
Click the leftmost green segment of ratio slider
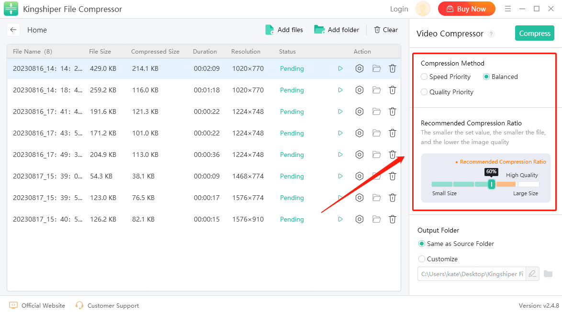[442, 184]
